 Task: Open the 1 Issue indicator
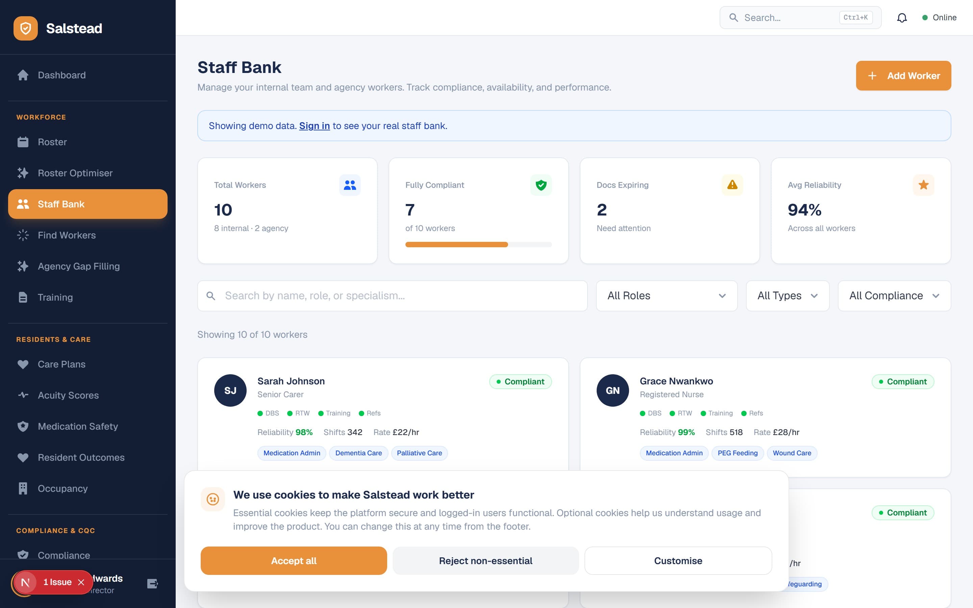tap(57, 582)
